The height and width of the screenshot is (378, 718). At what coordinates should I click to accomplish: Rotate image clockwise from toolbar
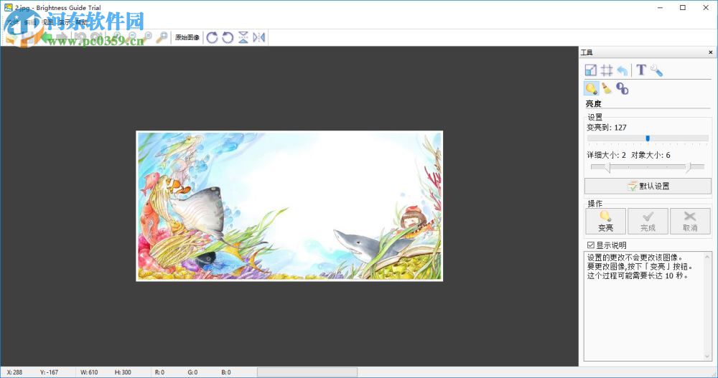[212, 37]
